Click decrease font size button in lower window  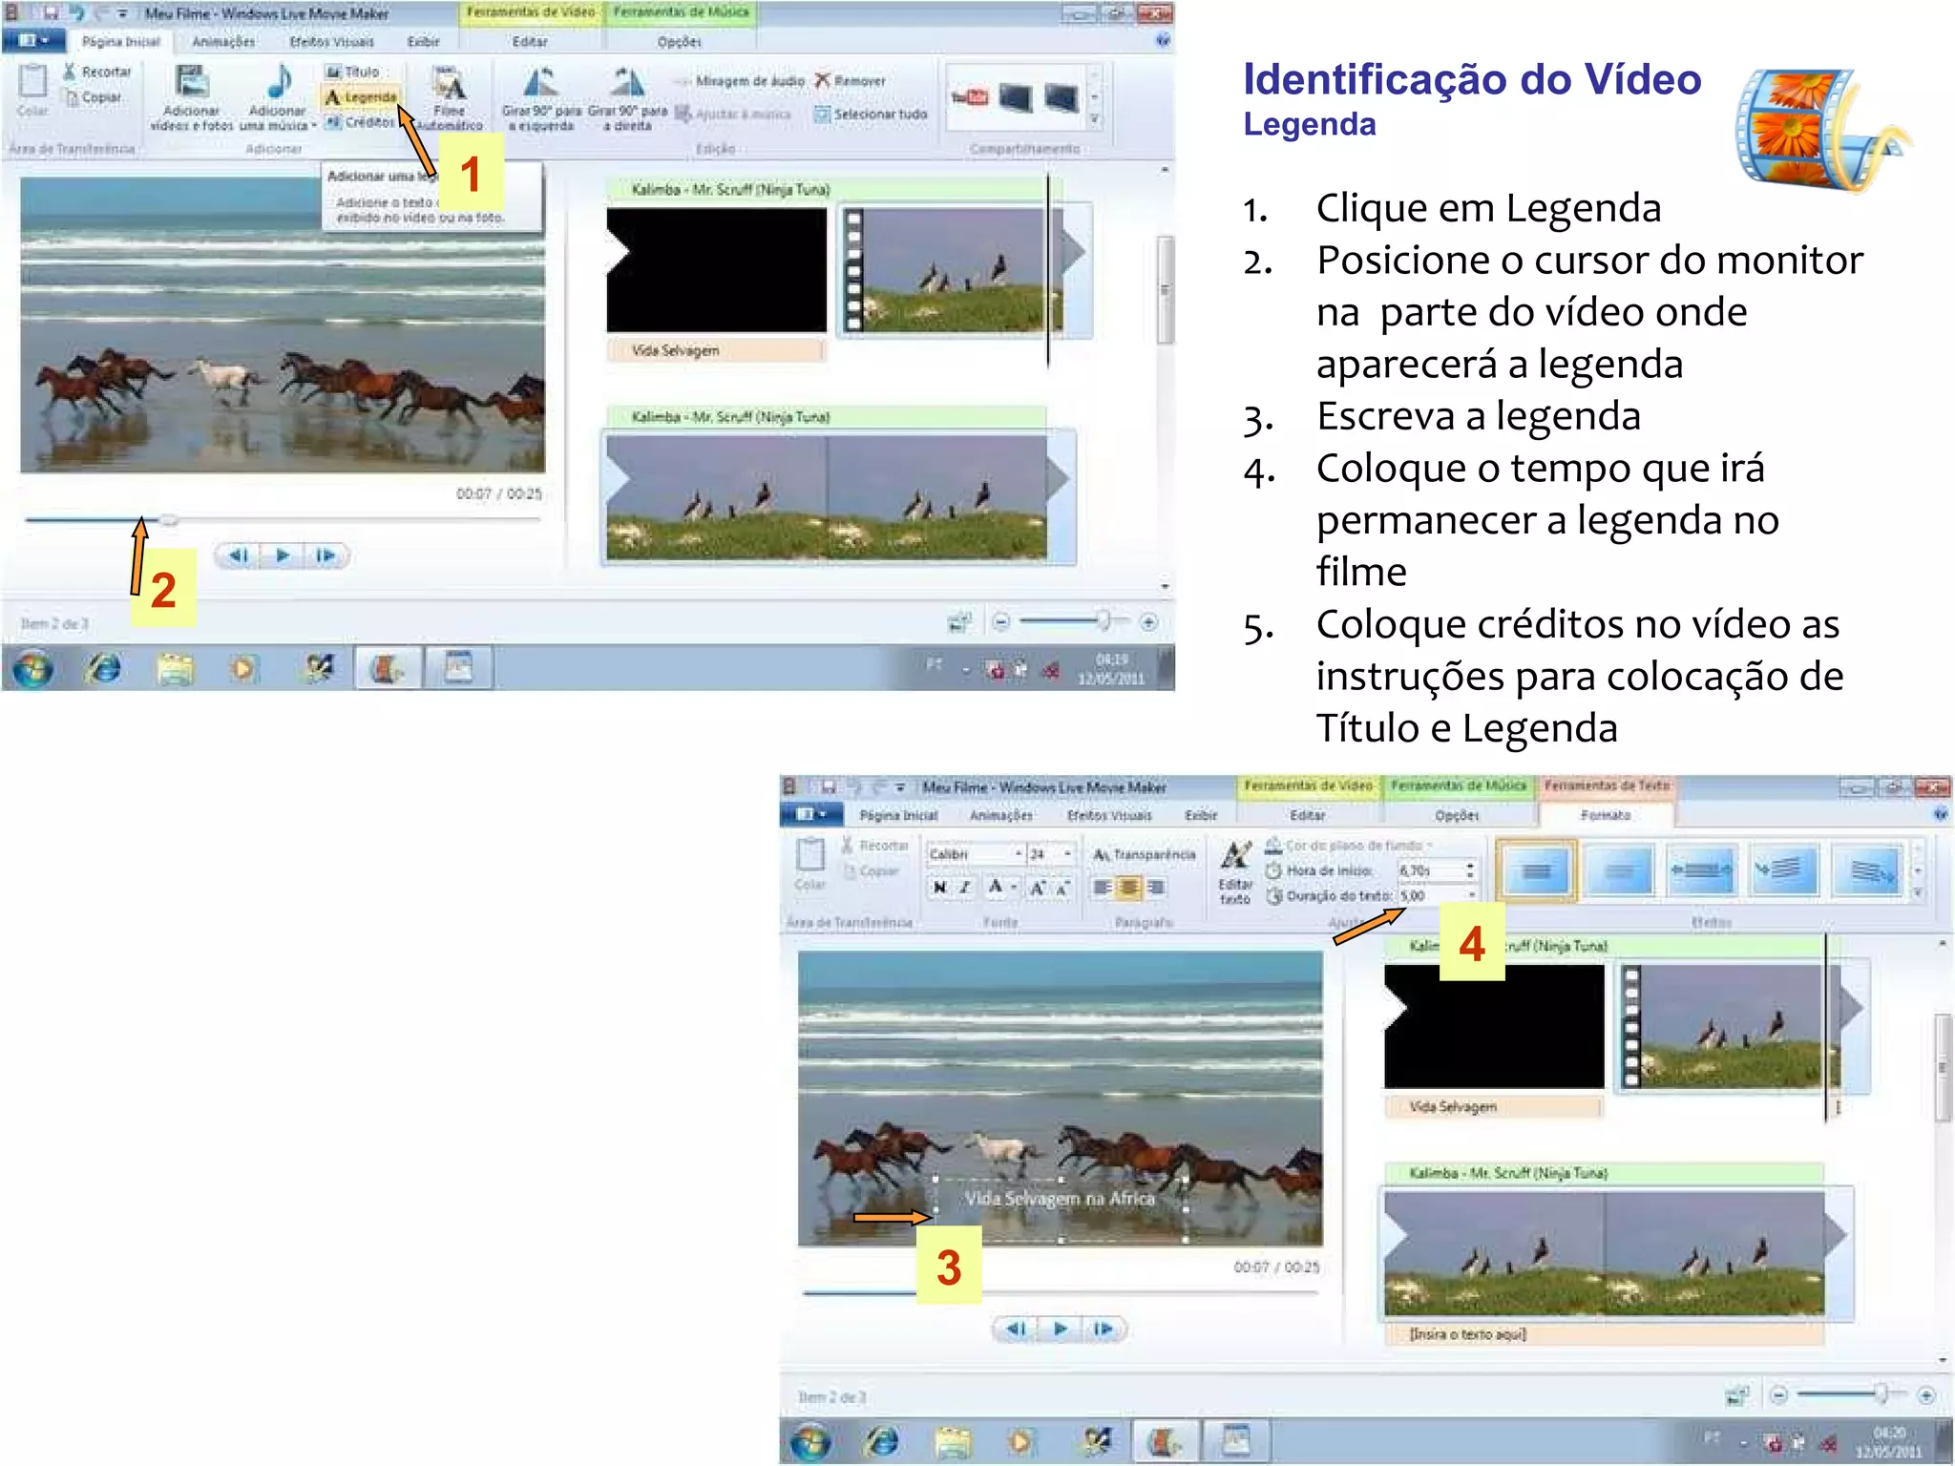[x=1062, y=888]
